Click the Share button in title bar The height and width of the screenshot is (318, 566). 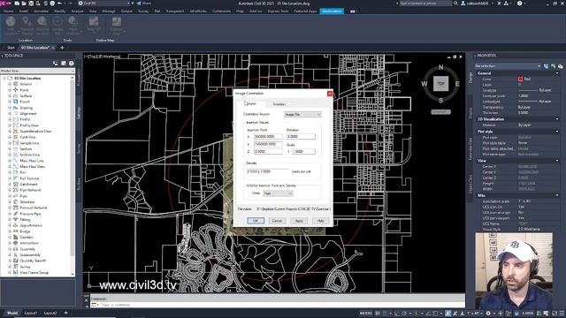pyautogui.click(x=144, y=4)
